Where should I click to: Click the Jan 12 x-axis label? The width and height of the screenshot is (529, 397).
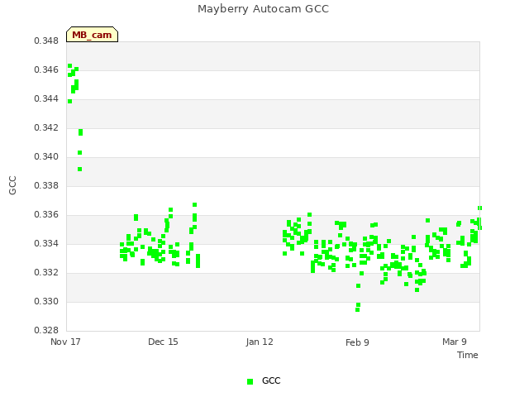point(260,342)
